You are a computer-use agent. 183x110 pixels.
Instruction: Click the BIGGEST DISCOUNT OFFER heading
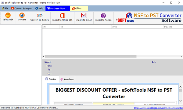[114, 93]
